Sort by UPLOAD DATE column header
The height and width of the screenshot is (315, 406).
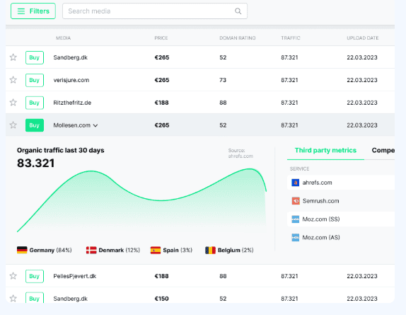tap(363, 38)
